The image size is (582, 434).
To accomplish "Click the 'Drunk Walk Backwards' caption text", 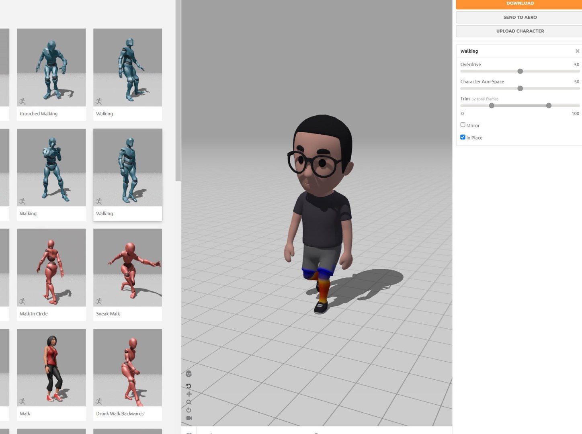I will 120,414.
